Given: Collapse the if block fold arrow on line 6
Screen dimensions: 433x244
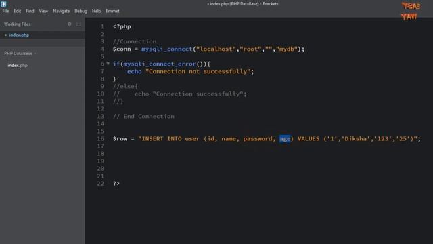Looking at the screenshot, I should [108, 64].
